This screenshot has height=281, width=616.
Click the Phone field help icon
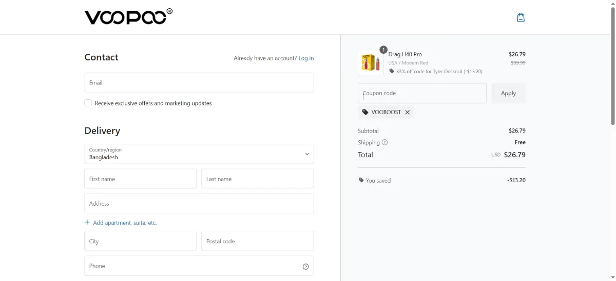[x=306, y=266]
